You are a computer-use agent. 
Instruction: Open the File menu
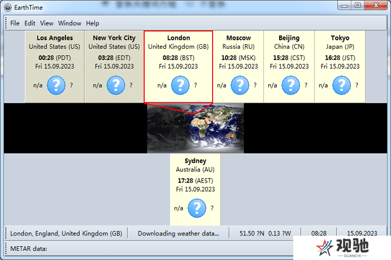pyautogui.click(x=15, y=23)
